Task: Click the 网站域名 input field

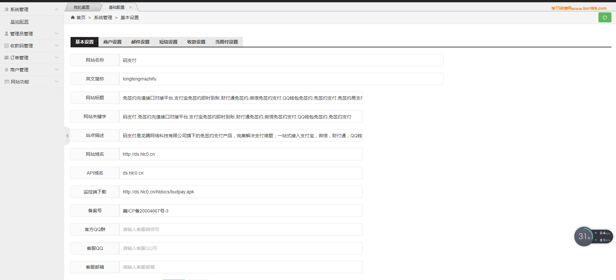Action: [241, 154]
